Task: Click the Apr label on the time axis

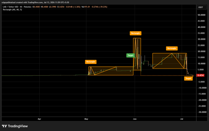Action: pyautogui.click(x=39, y=119)
